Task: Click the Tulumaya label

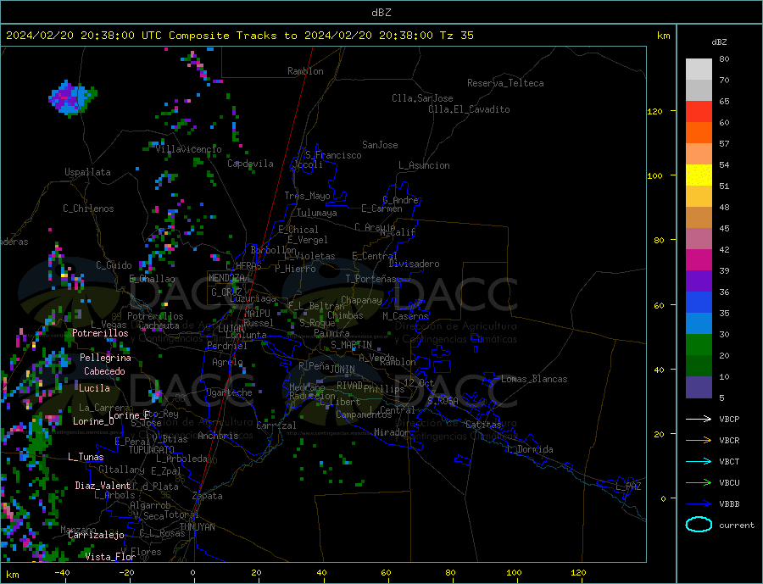Action: tap(317, 213)
